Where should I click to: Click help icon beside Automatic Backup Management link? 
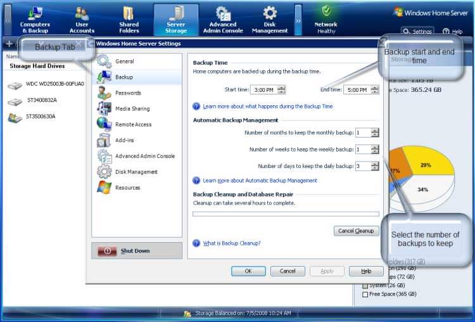coord(196,181)
